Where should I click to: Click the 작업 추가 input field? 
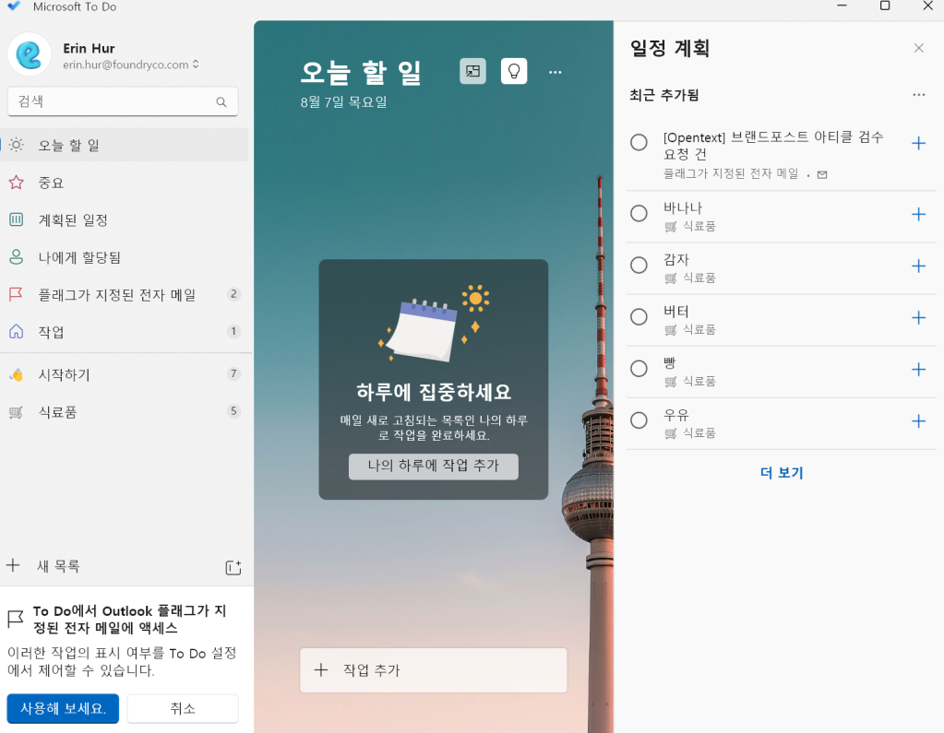click(434, 670)
